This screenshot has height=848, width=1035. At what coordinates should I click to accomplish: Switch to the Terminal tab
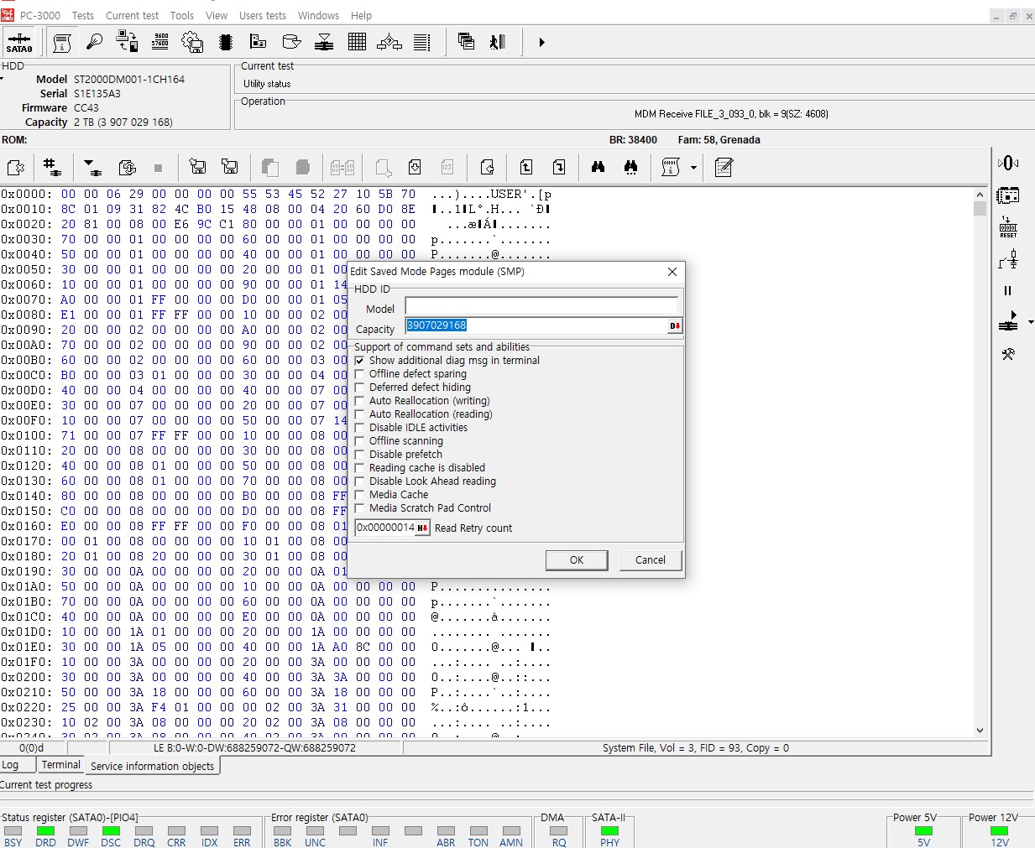(x=60, y=765)
